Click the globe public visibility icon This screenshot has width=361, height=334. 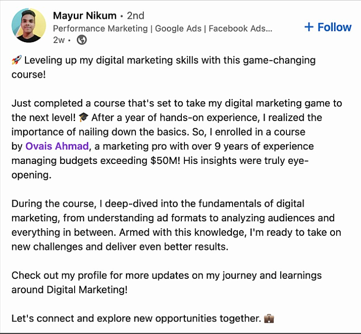pyautogui.click(x=82, y=40)
